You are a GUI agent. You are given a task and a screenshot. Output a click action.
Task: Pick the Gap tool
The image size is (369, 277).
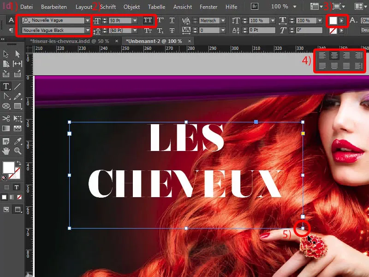(18, 64)
